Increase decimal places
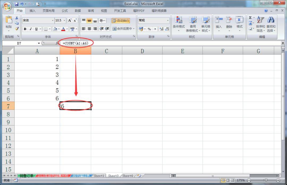The height and width of the screenshot is (185, 287). point(162,29)
